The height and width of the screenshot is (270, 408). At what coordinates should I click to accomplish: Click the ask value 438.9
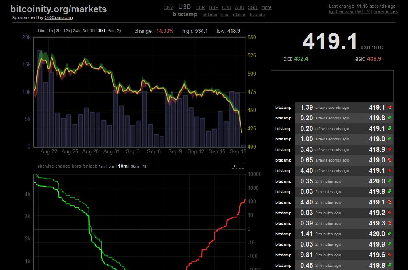coord(374,59)
